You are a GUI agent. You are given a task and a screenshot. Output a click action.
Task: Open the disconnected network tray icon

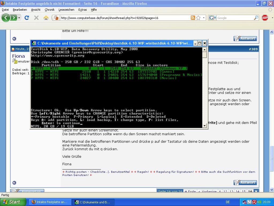click(x=245, y=202)
